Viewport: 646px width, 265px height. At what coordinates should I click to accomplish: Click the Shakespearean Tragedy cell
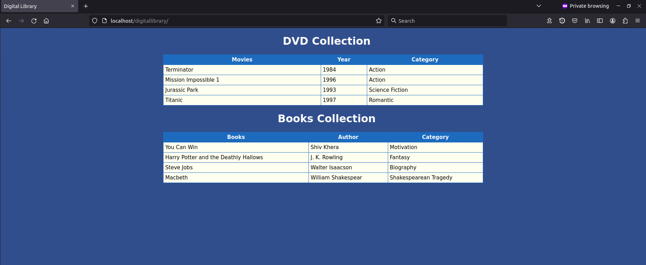click(435, 178)
